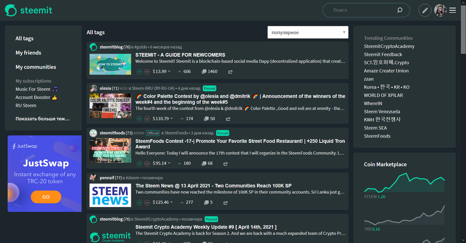Open #guide tag on steemitblog post
466x243 pixels.
tap(141, 47)
